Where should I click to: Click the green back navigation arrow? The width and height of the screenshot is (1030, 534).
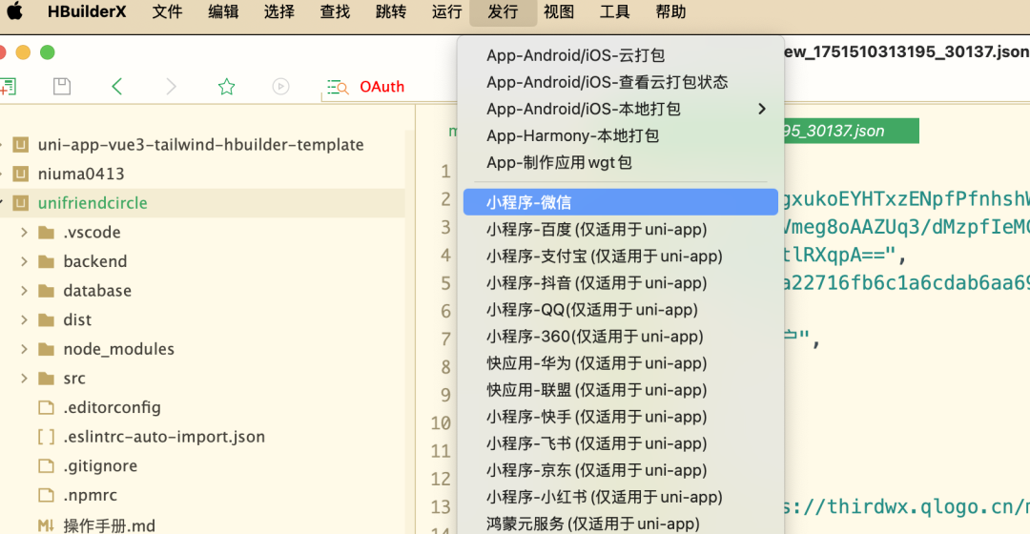[117, 86]
